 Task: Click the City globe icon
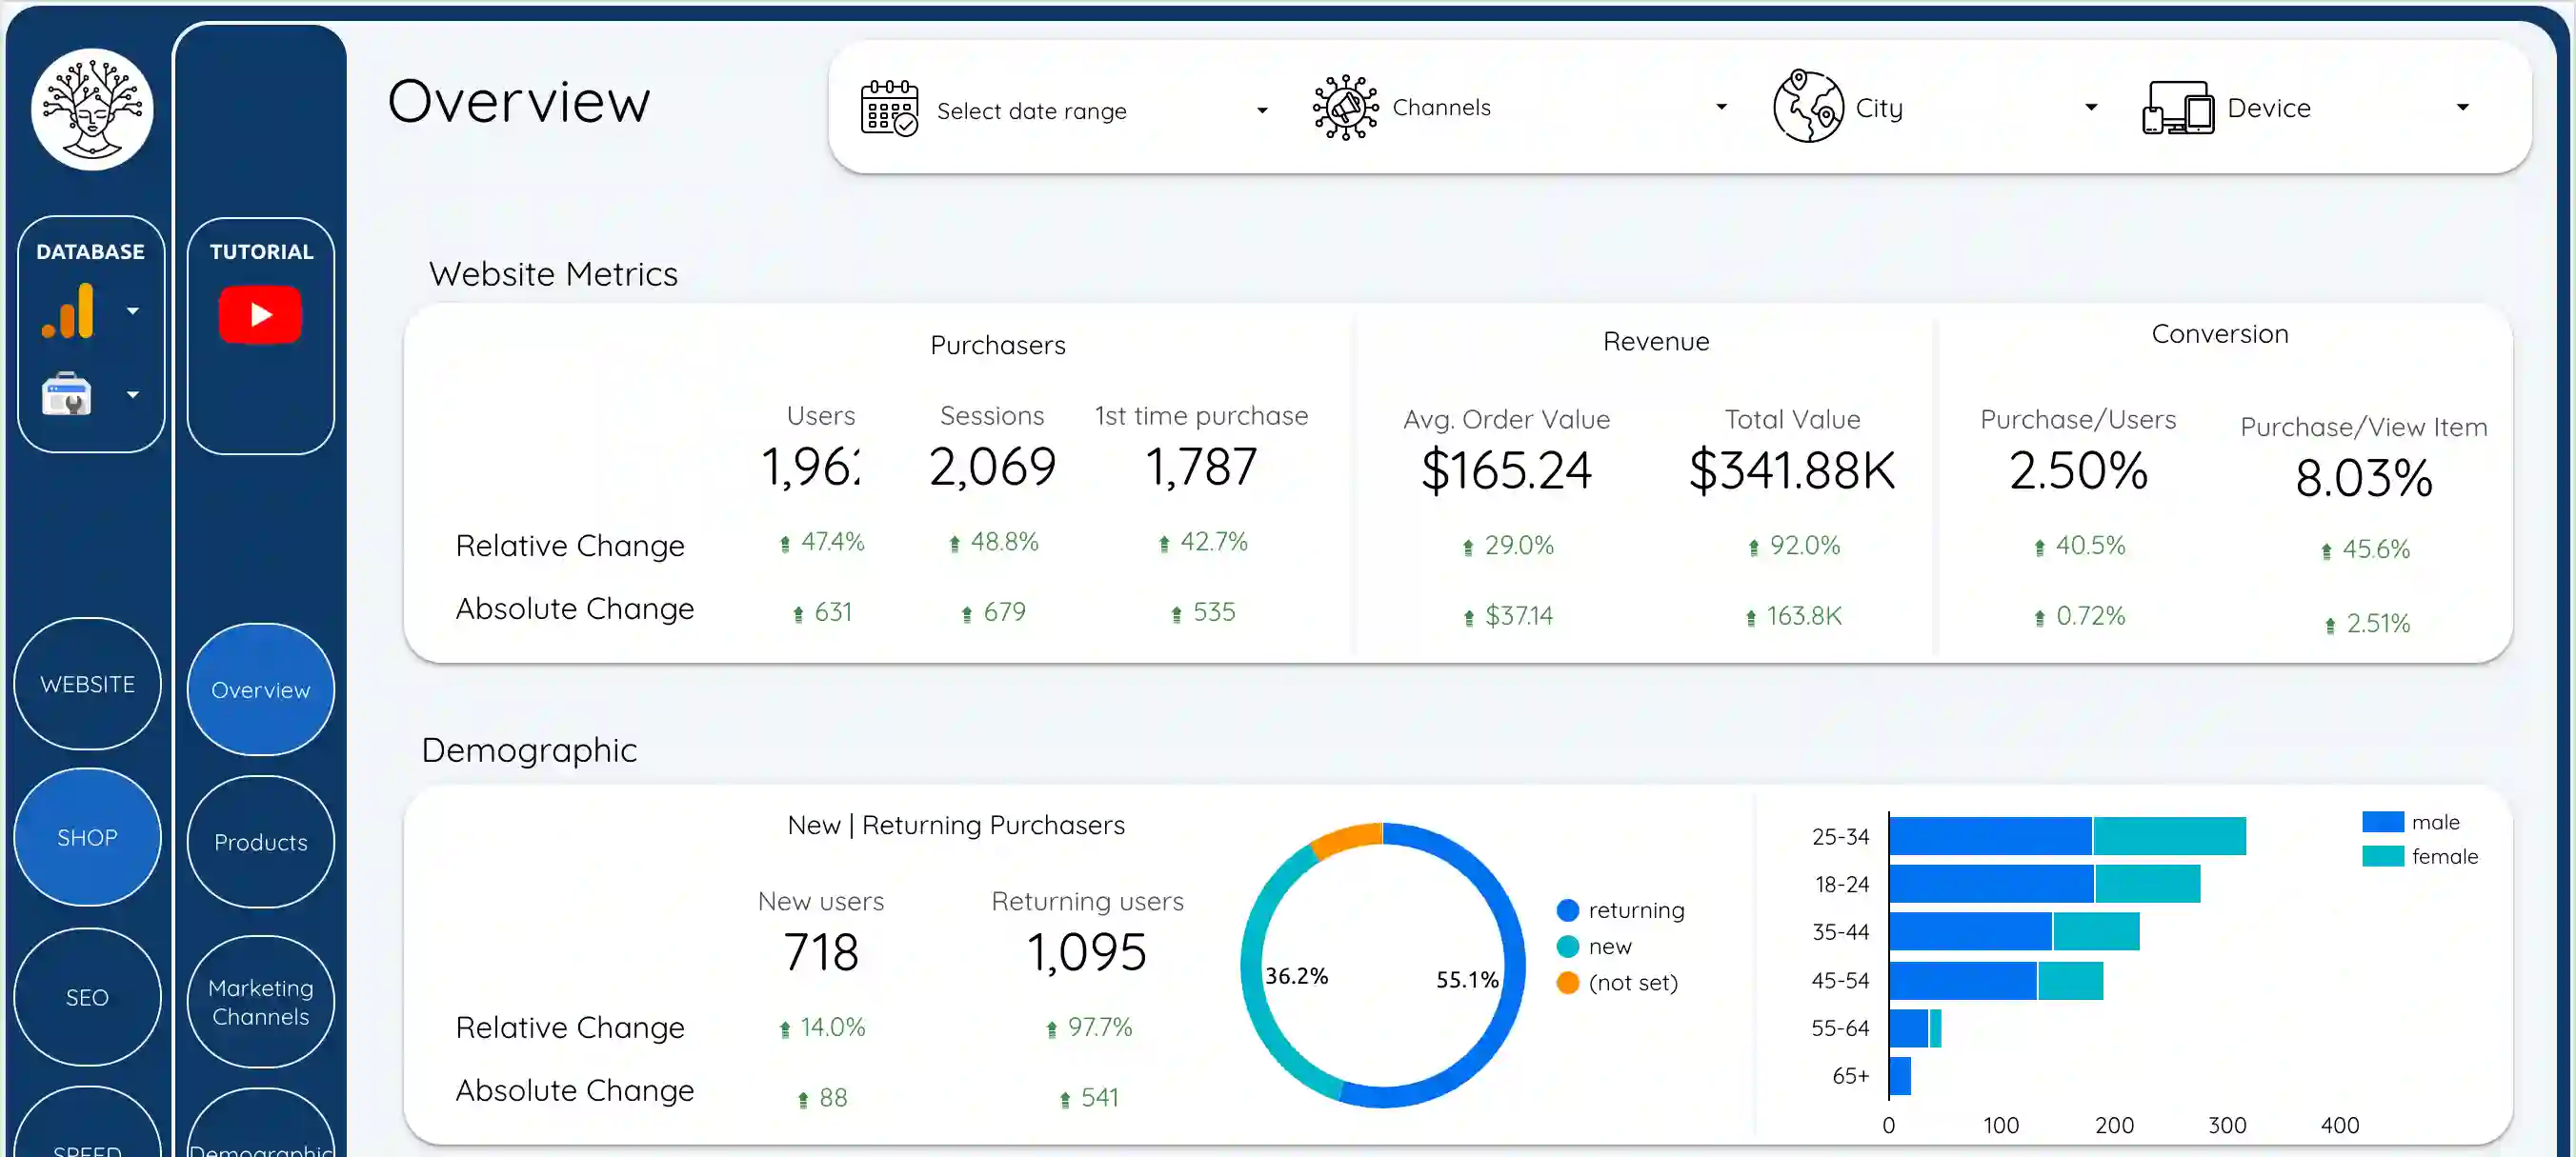[x=1808, y=107]
